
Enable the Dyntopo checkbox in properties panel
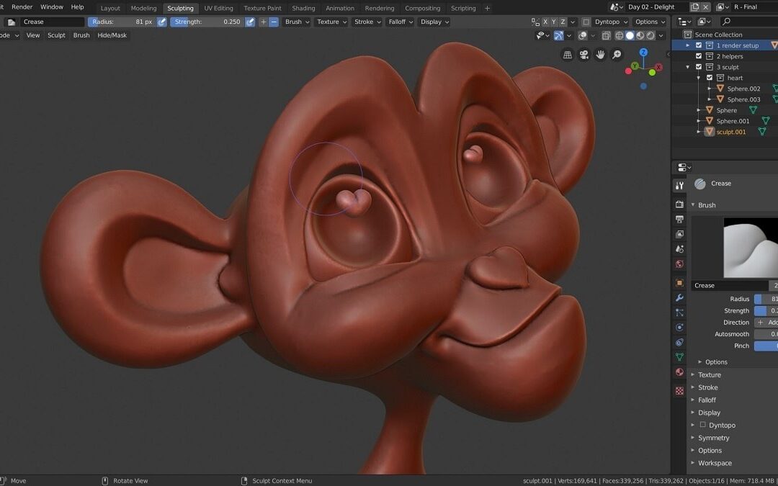(x=702, y=425)
